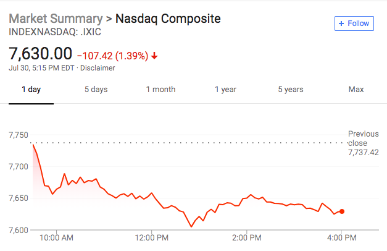Select the 5 years tab
Image resolution: width=387 pixels, height=251 pixels.
(x=290, y=90)
